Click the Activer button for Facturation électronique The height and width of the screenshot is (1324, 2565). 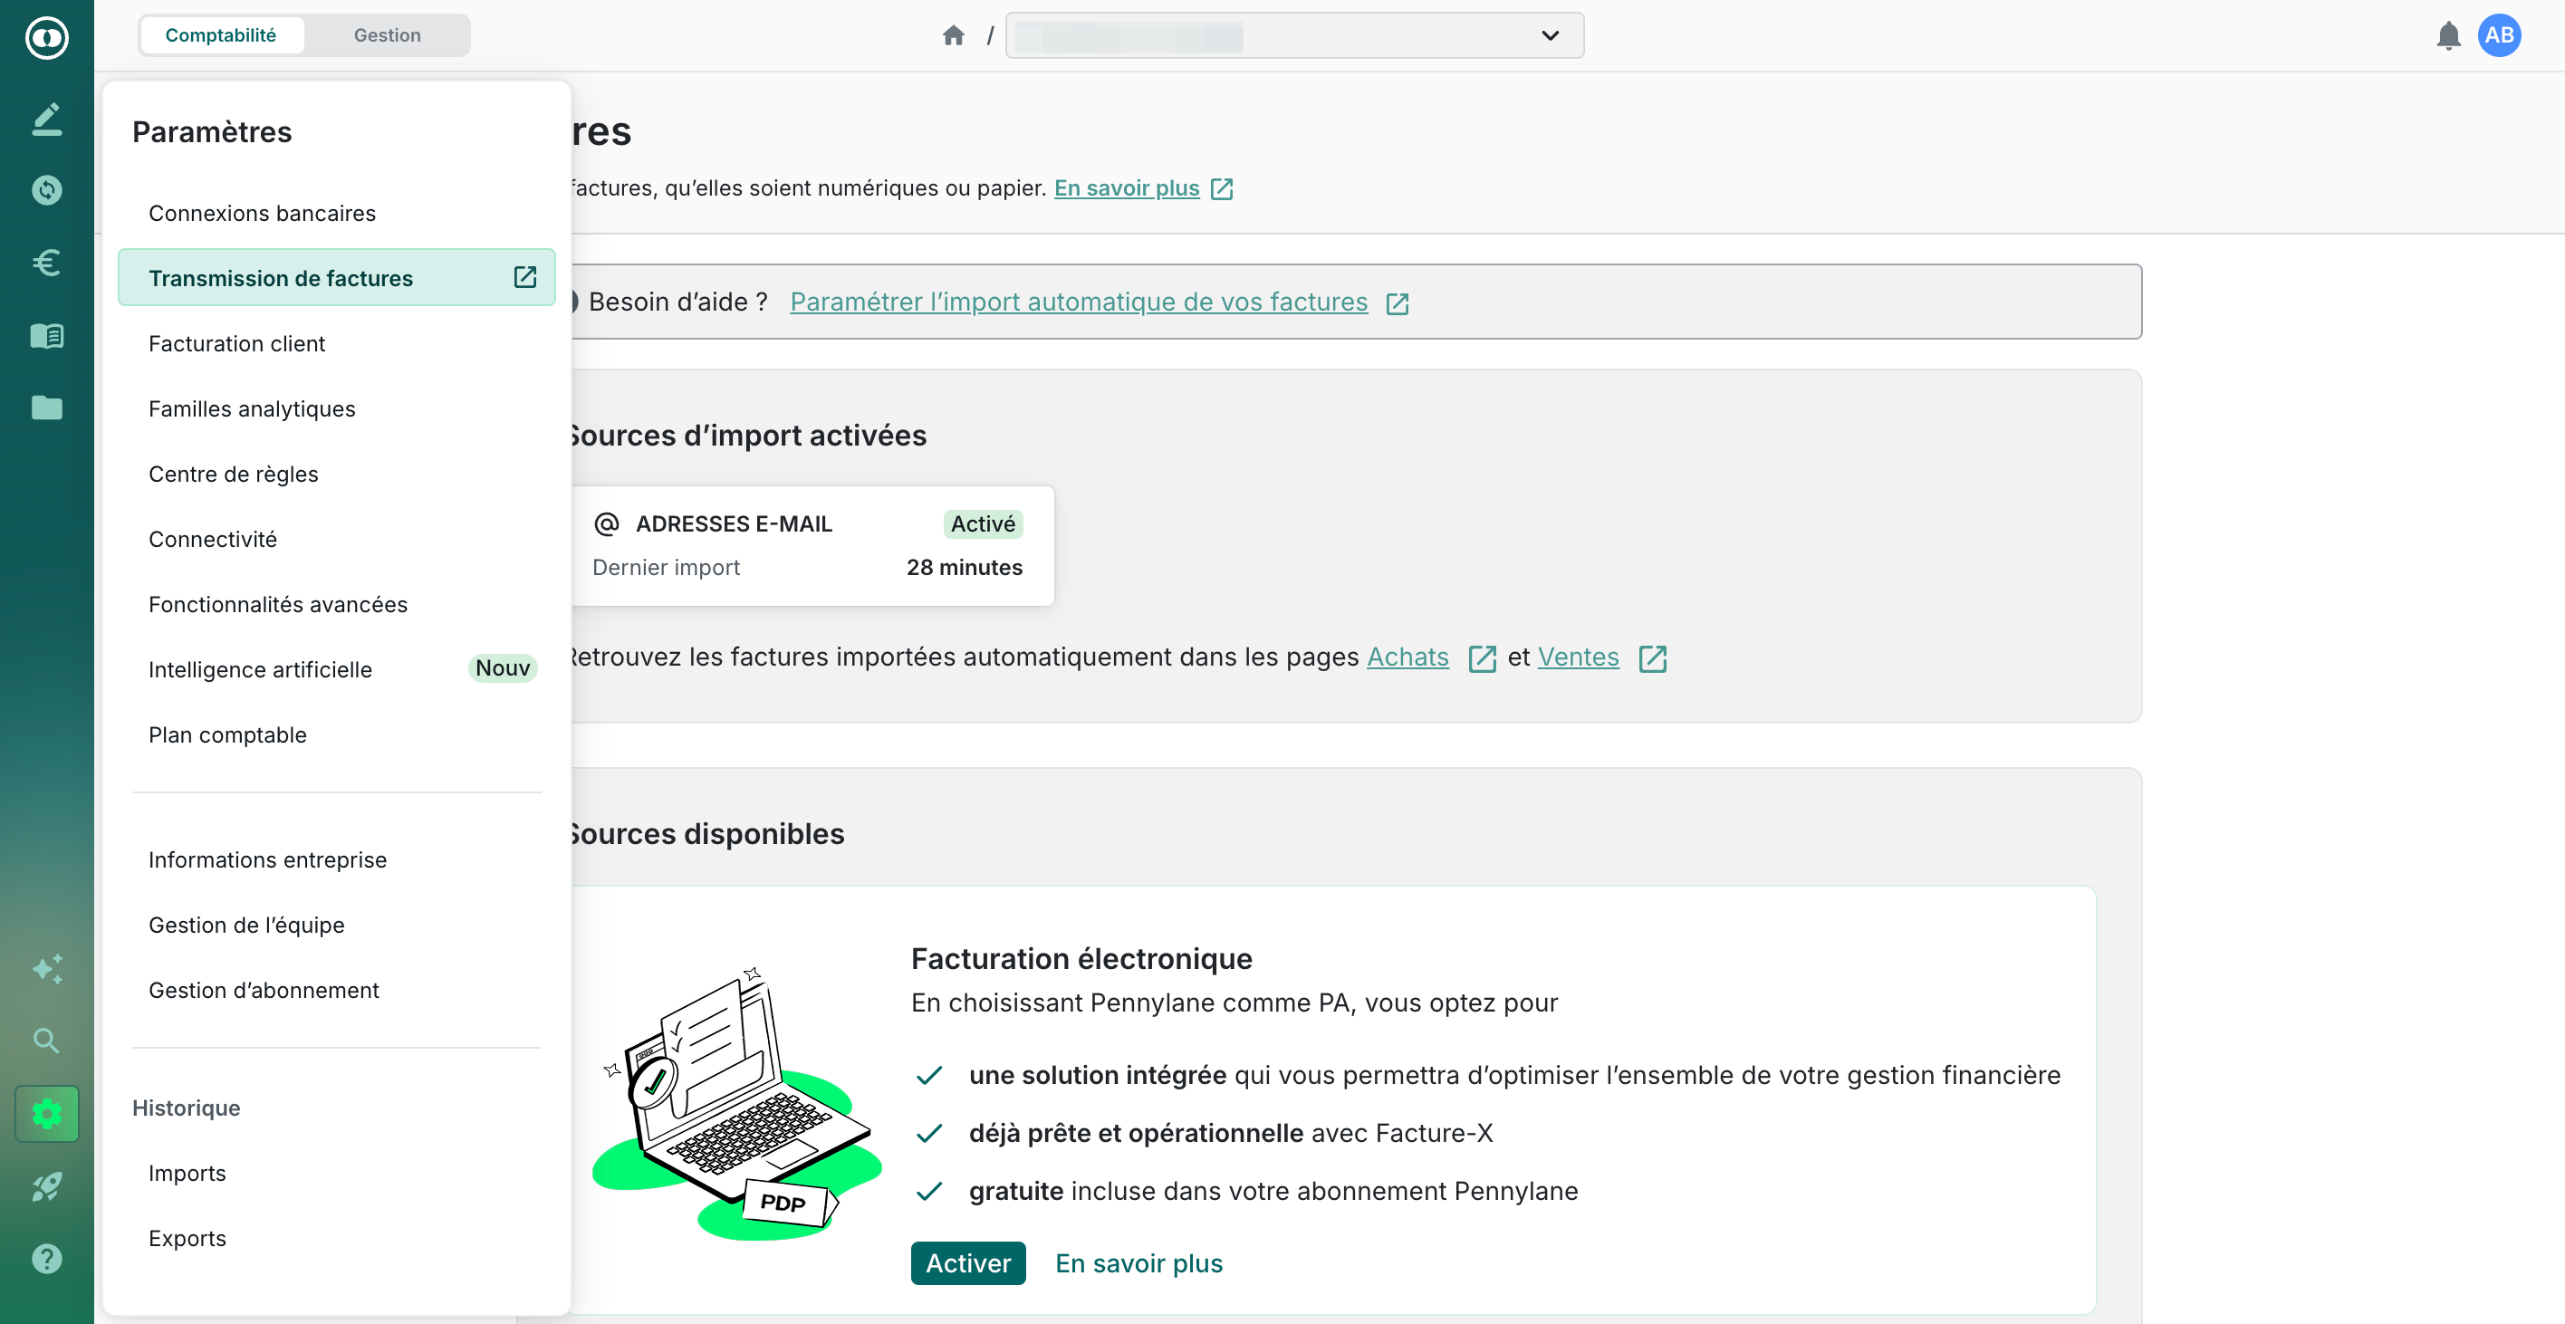(966, 1262)
